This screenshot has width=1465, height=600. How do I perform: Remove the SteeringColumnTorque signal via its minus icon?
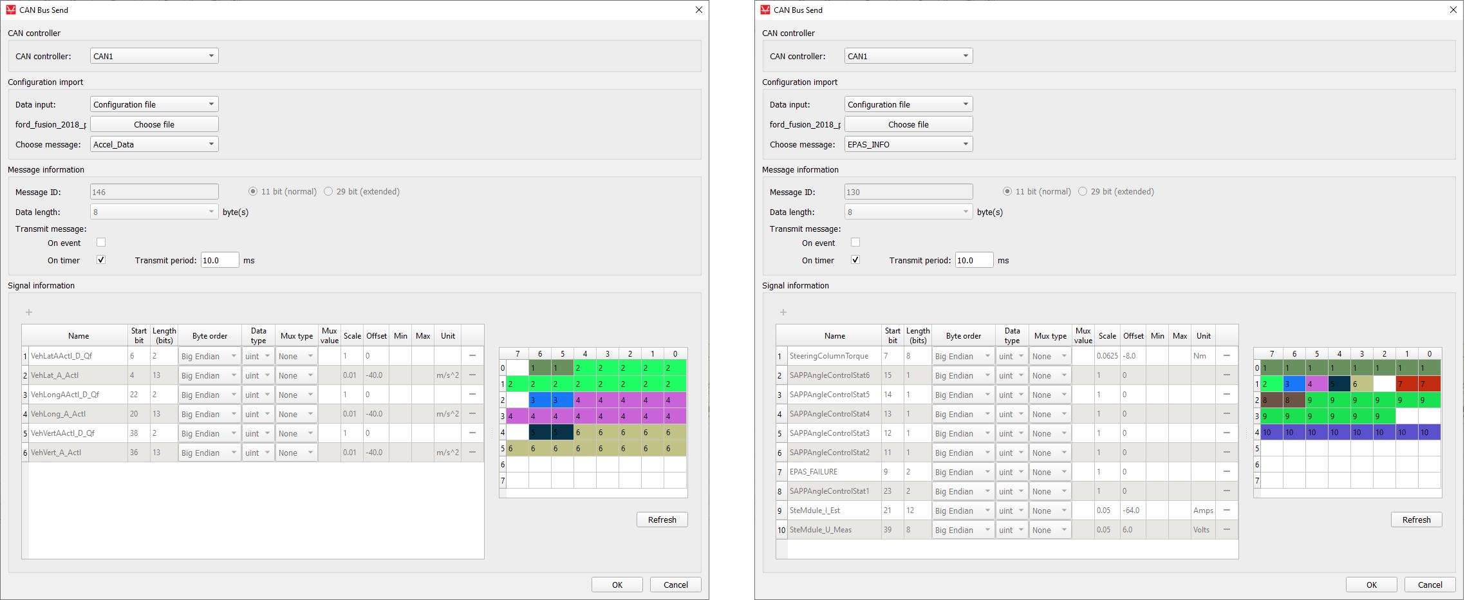[1226, 356]
